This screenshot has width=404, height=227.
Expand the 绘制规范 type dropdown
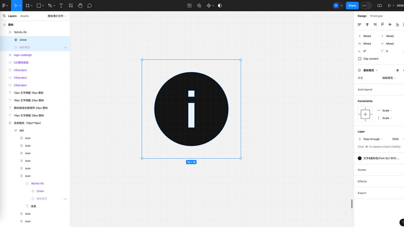(x=389, y=78)
